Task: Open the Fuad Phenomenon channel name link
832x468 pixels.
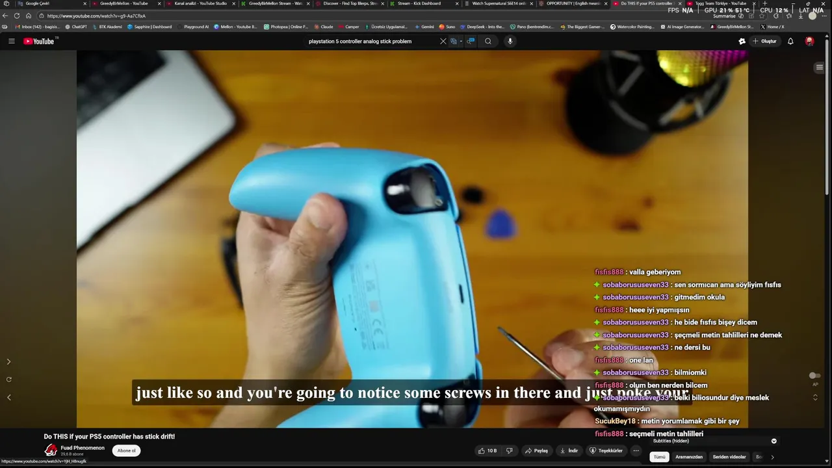Action: coord(83,448)
